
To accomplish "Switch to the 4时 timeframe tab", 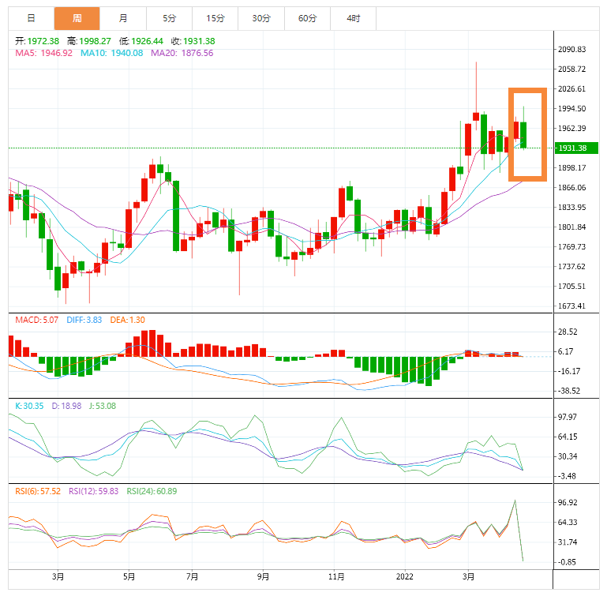I will pos(353,18).
